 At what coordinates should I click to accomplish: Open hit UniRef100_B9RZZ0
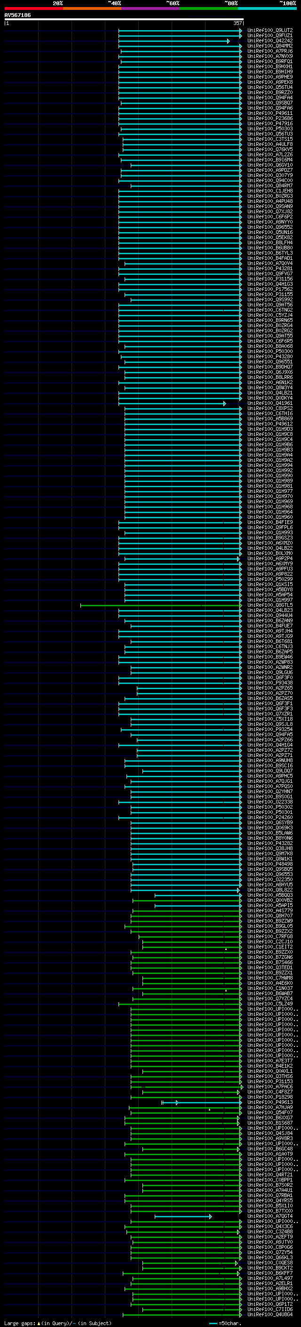pyautogui.click(x=270, y=92)
